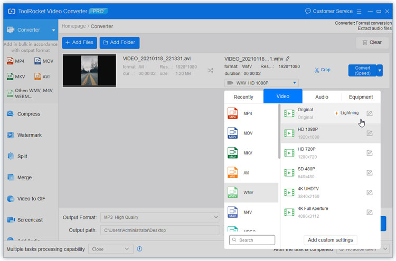This screenshot has height=261, width=396.
Task: Expand the Convert button arrow options
Action: (x=380, y=70)
